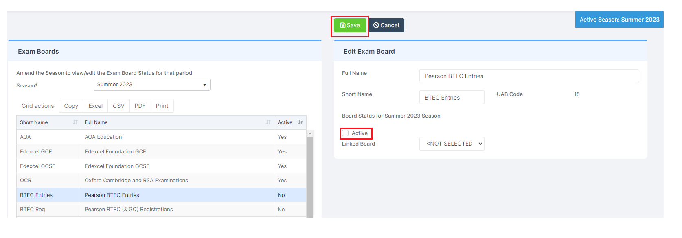Click the Edexcel Foundation GCE cell
The height and width of the screenshot is (238, 682).
[x=178, y=152]
